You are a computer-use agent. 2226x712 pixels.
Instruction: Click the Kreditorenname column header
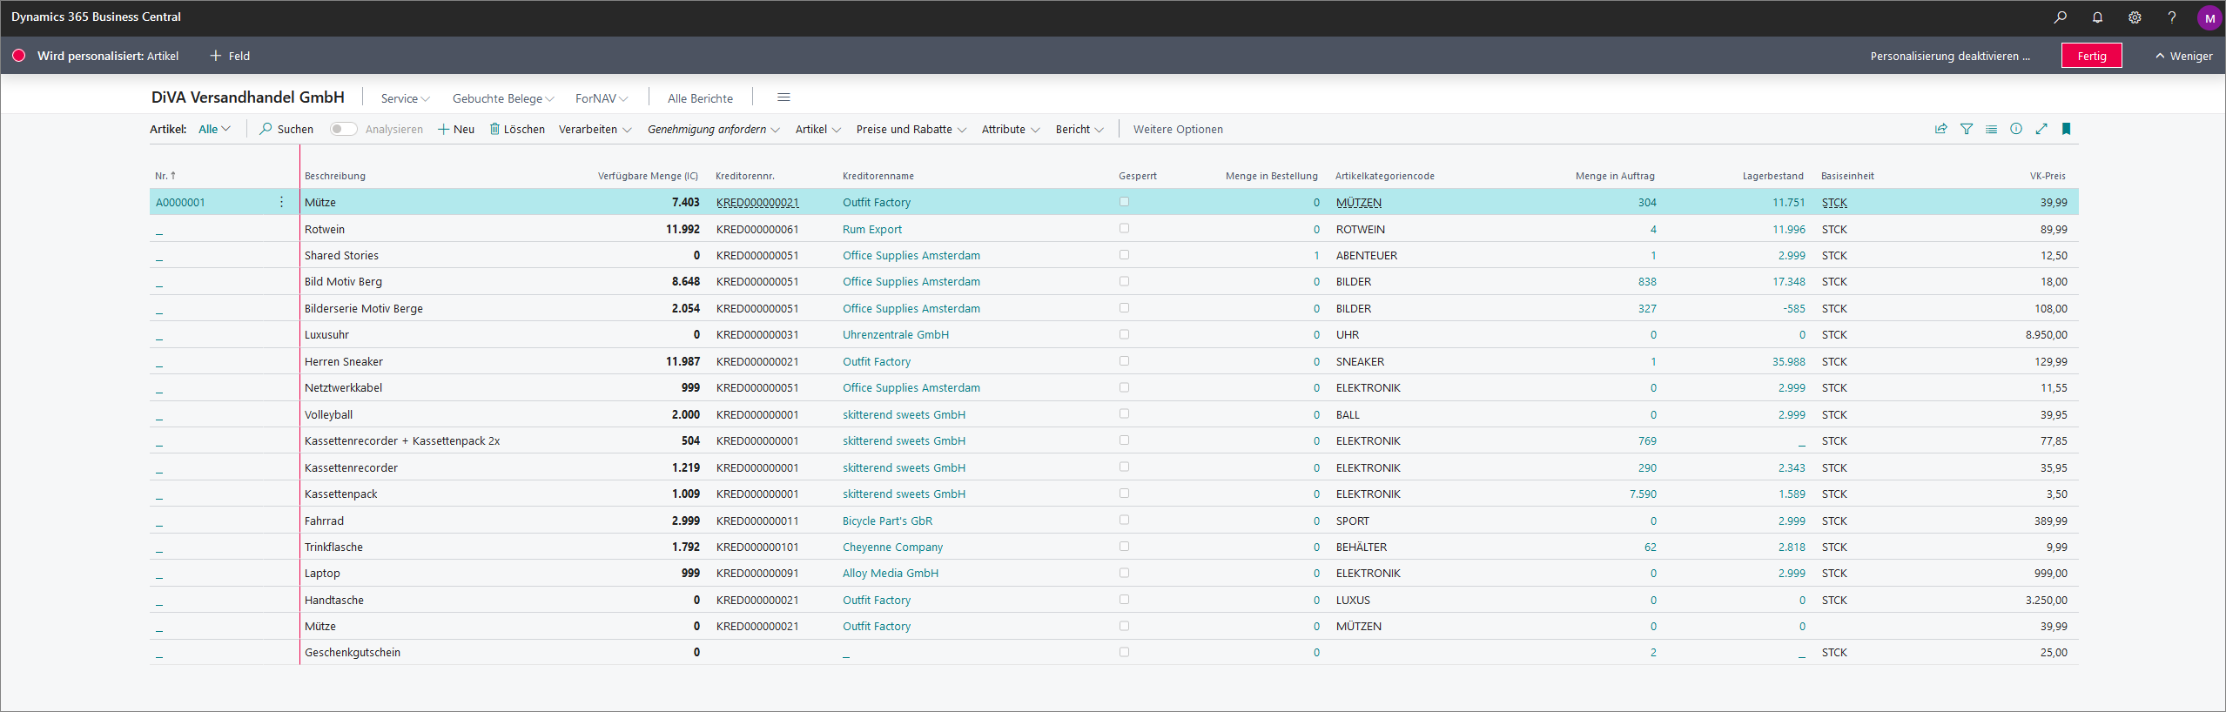[878, 176]
